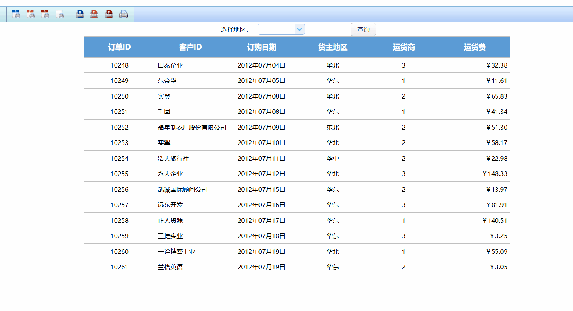Click the blue 'A' print preview icon
Screen dimensions: 573x311
(16, 14)
